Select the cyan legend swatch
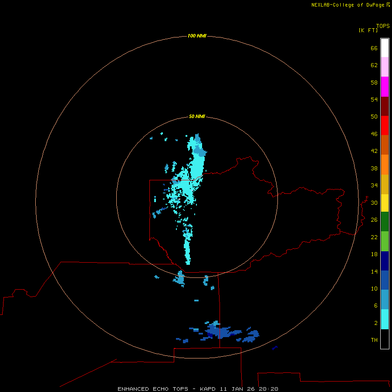Screen dimensions: 392x392 [x=385, y=319]
